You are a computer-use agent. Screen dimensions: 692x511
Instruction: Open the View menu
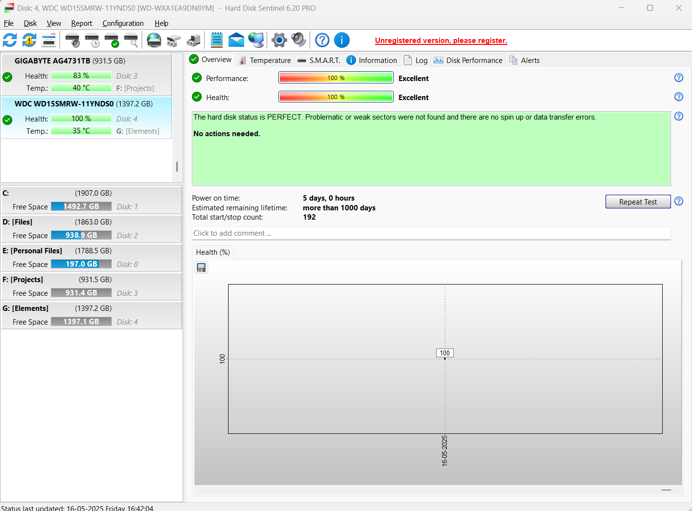[54, 23]
